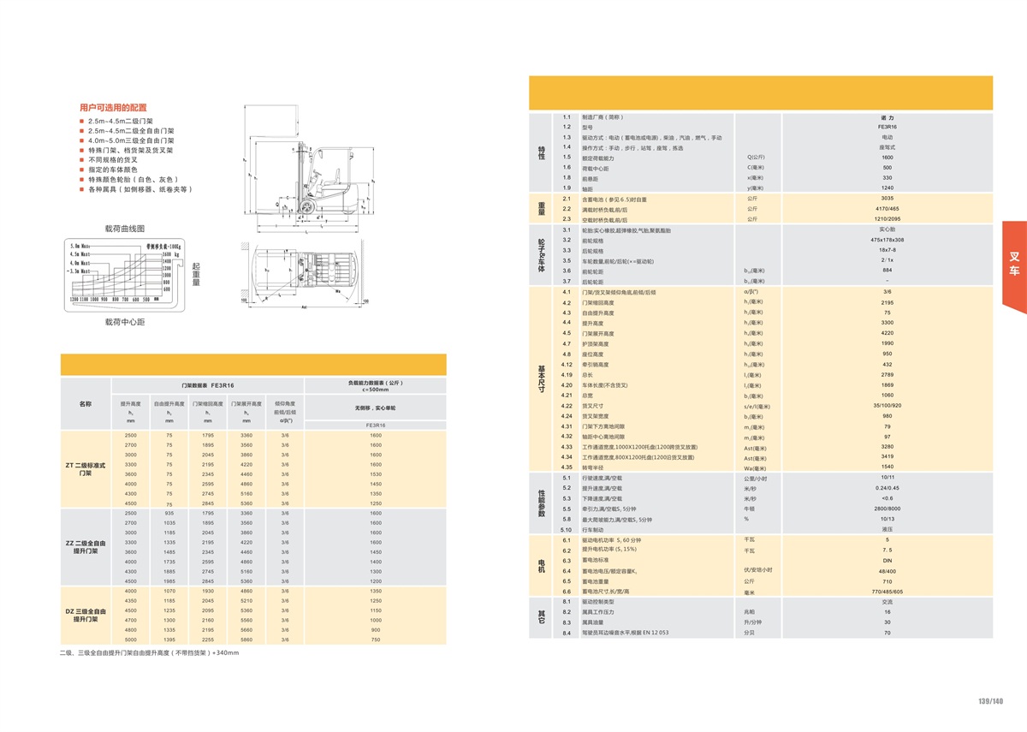Click the axle load value 1210/2095

tap(887, 219)
